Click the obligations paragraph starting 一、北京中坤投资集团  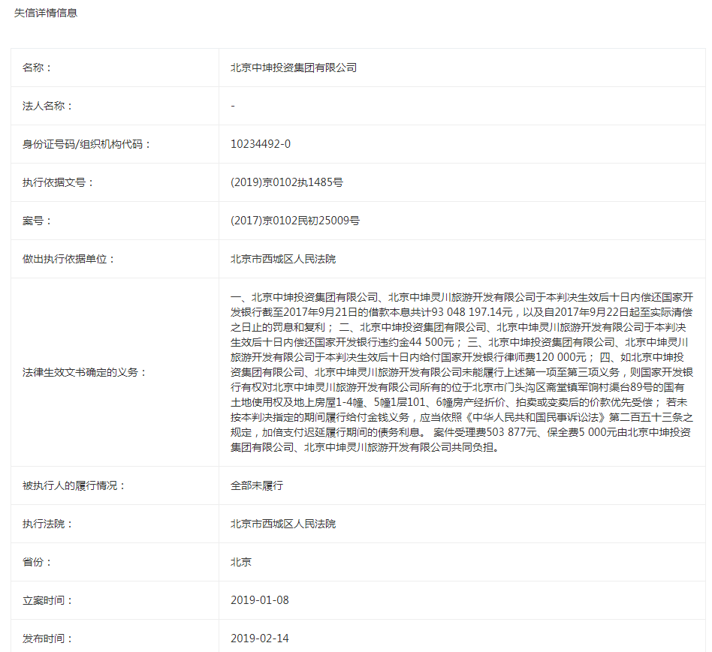(x=462, y=372)
